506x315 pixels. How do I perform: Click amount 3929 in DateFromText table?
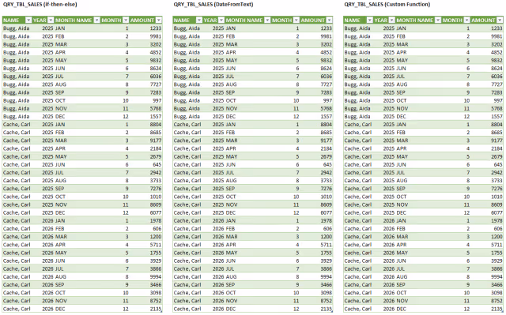326,261
